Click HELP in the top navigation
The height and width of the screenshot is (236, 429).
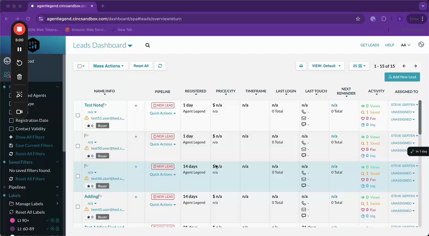(x=389, y=45)
